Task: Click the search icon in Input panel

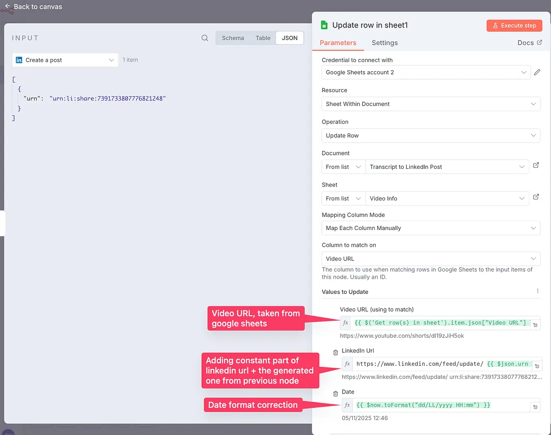Action: [x=205, y=38]
